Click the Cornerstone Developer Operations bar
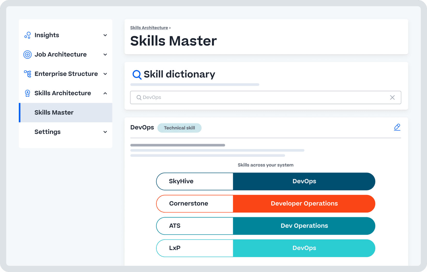The width and height of the screenshot is (427, 272). coord(265,203)
